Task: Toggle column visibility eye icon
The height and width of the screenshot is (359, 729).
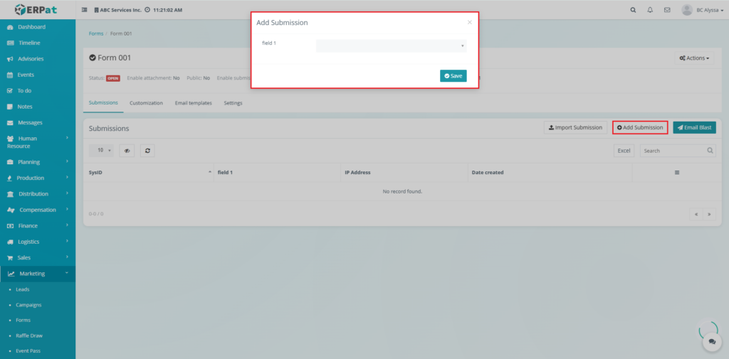Action: pyautogui.click(x=127, y=151)
